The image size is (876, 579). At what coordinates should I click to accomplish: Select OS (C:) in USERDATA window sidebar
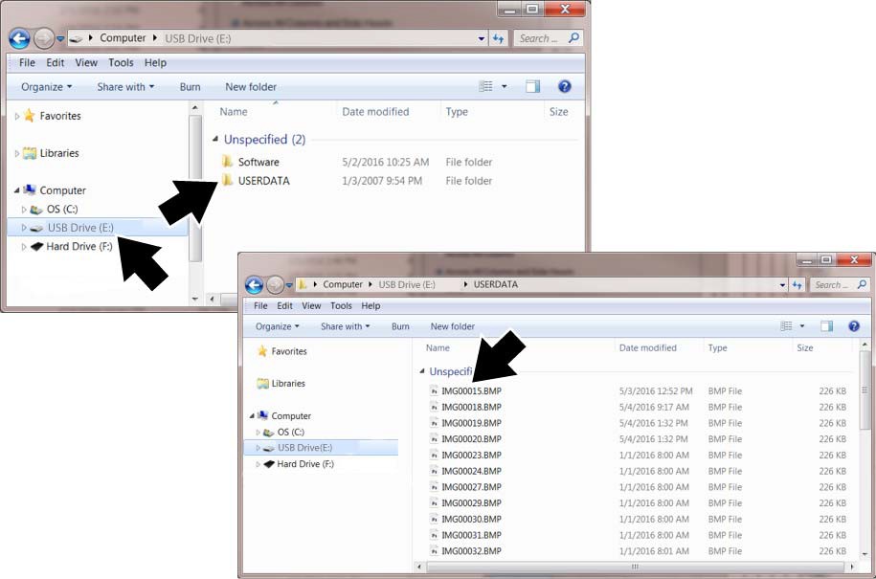290,432
